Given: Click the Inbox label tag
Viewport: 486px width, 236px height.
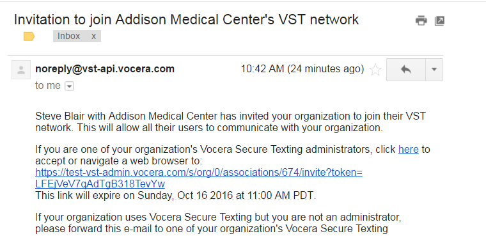Looking at the screenshot, I should point(69,36).
